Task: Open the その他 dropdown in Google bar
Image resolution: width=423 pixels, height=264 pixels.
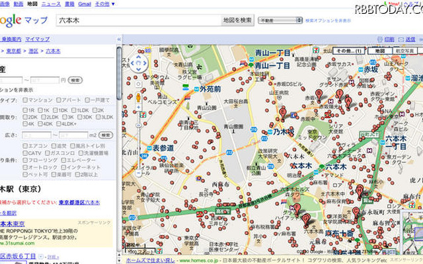Action: (x=104, y=4)
